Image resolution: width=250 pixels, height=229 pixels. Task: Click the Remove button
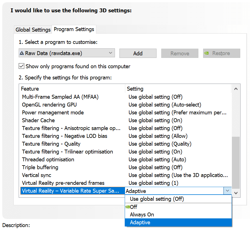coord(180,53)
